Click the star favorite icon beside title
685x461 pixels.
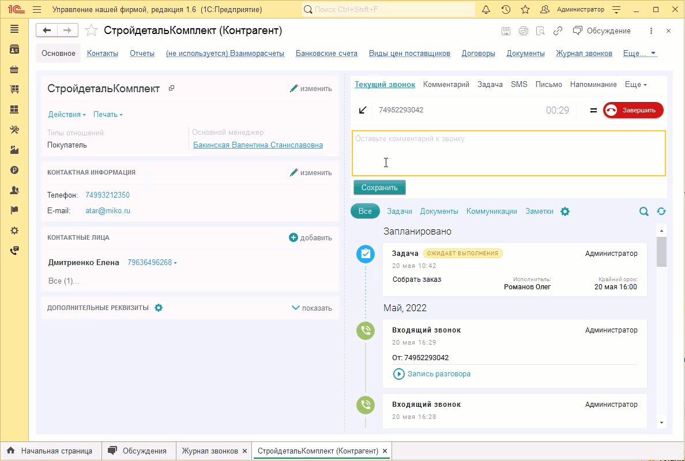(x=91, y=31)
